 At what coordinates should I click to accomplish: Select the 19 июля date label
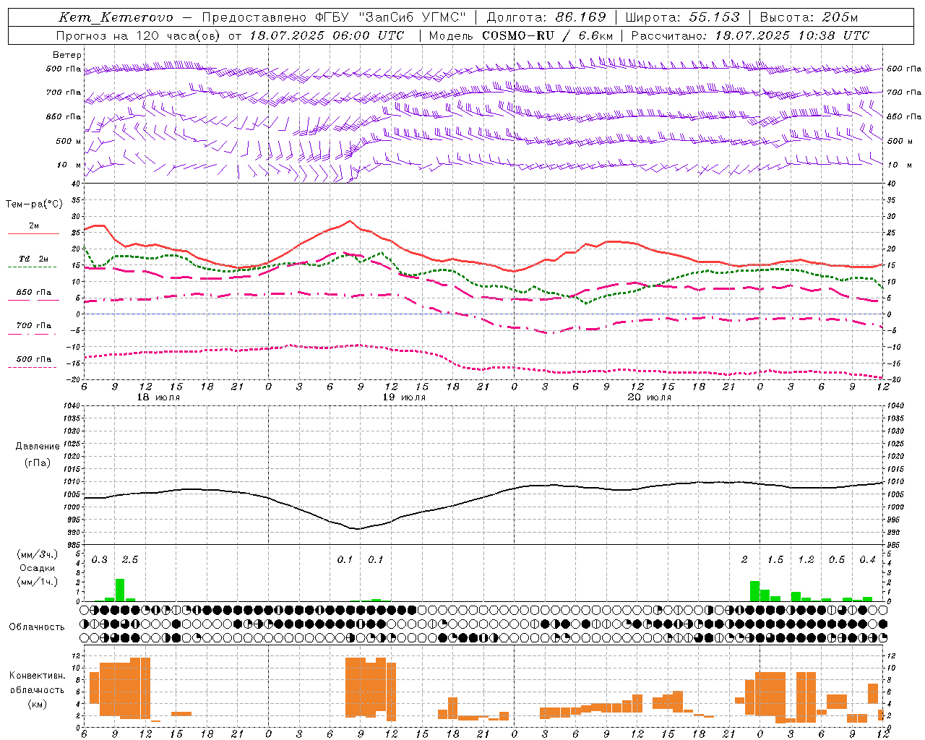click(404, 397)
